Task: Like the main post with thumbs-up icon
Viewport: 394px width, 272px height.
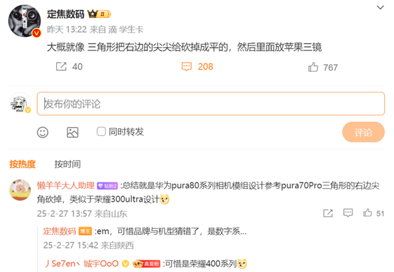Action: click(x=313, y=67)
